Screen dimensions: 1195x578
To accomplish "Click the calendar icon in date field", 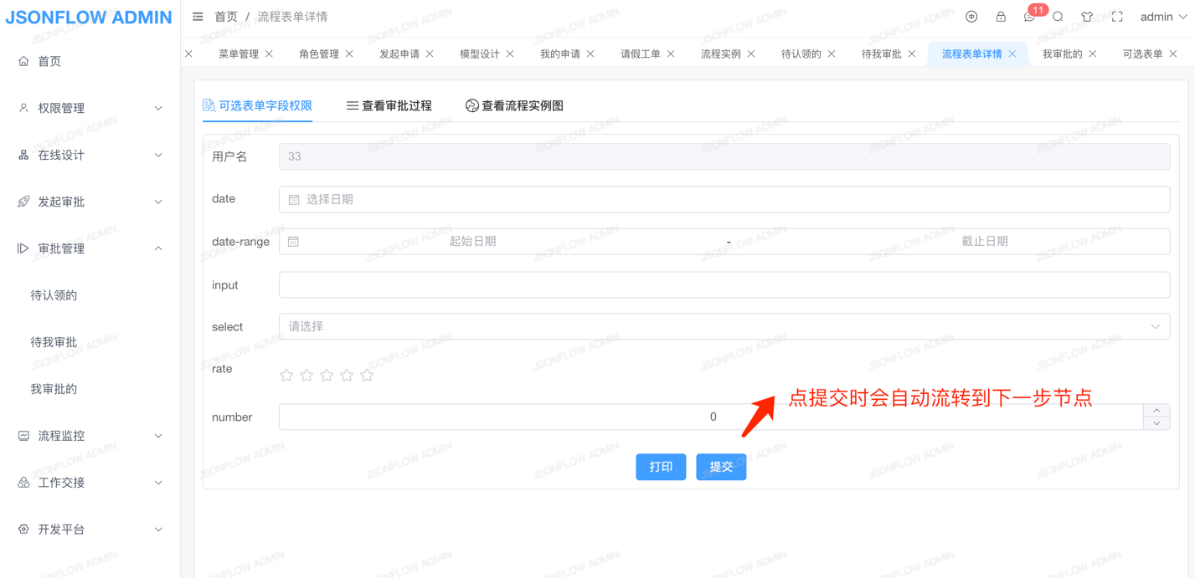I will click(x=294, y=200).
